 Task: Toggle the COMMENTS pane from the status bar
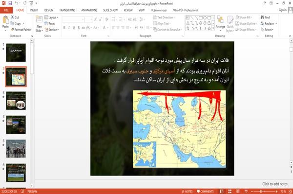(x=205, y=191)
